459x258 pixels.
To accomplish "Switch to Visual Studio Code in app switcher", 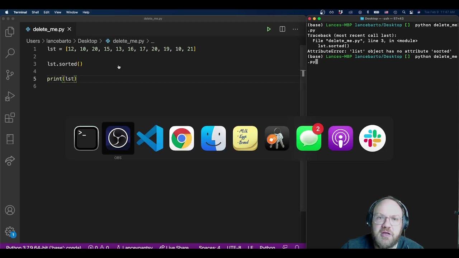I will click(150, 138).
